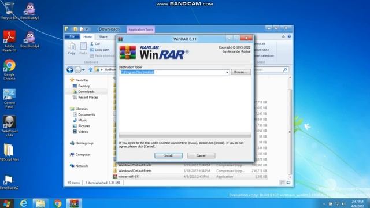Open Recycle Bin on the desktop
This screenshot has height=208, width=370.
[9, 11]
